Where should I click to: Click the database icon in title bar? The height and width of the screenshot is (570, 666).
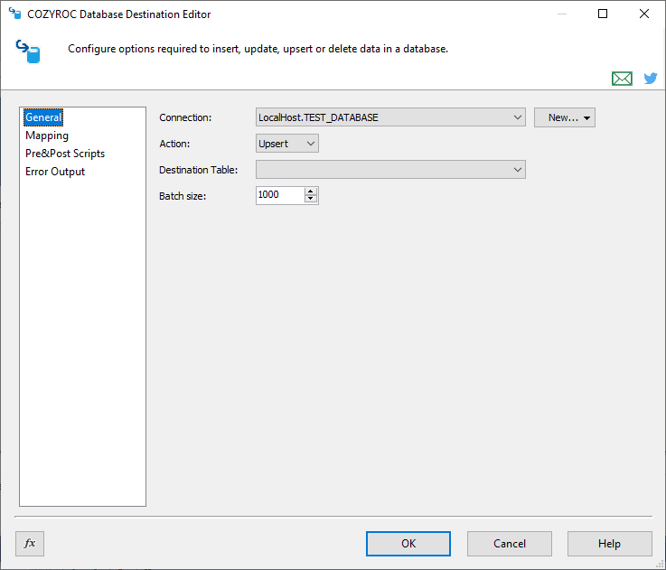pyautogui.click(x=15, y=14)
